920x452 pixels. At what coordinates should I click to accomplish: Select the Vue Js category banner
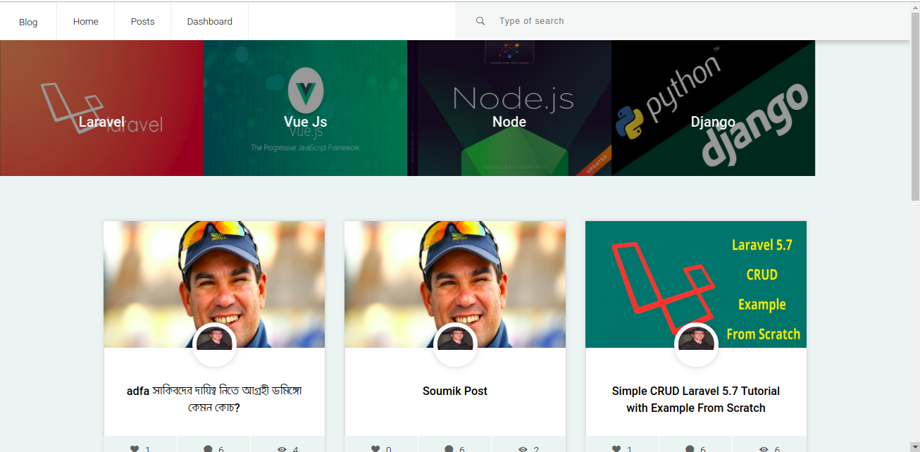pyautogui.click(x=306, y=108)
